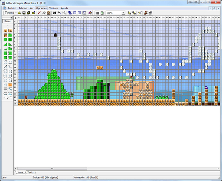
Task: Close the Bases tile palette panel
Action: 12,17
